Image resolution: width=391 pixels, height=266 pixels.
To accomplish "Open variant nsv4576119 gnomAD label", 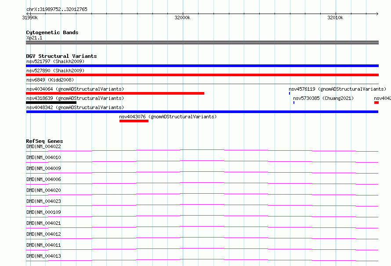I will click(337, 89).
